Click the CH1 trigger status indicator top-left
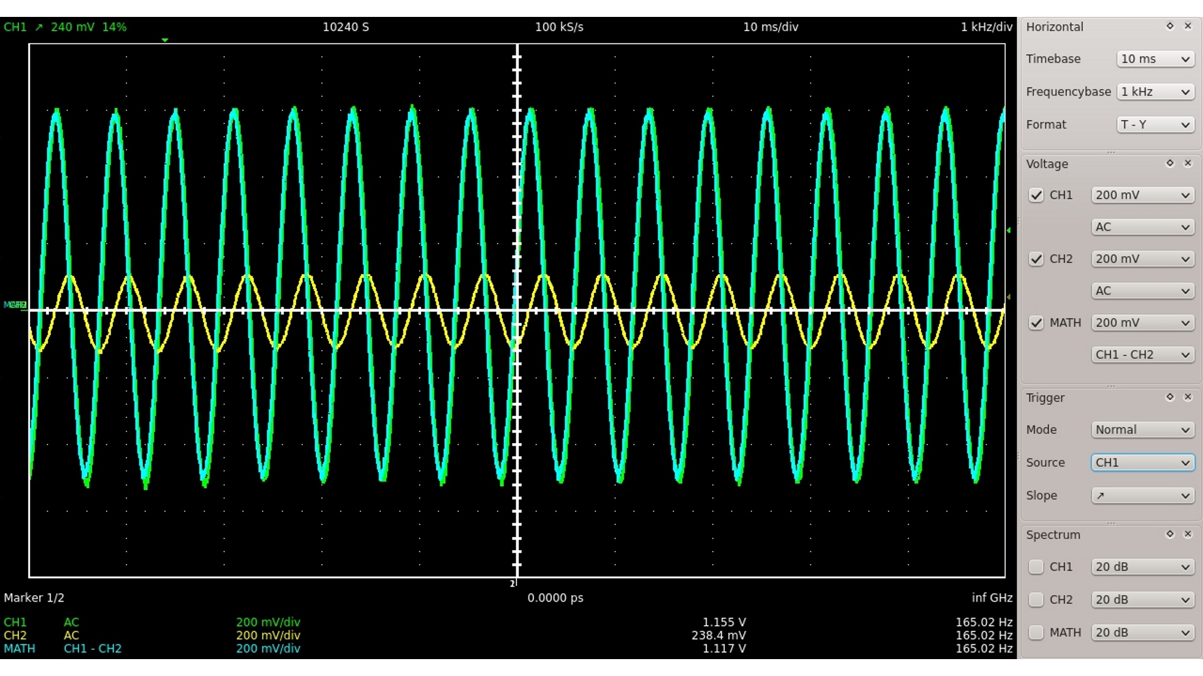The width and height of the screenshot is (1203, 676). (16, 27)
